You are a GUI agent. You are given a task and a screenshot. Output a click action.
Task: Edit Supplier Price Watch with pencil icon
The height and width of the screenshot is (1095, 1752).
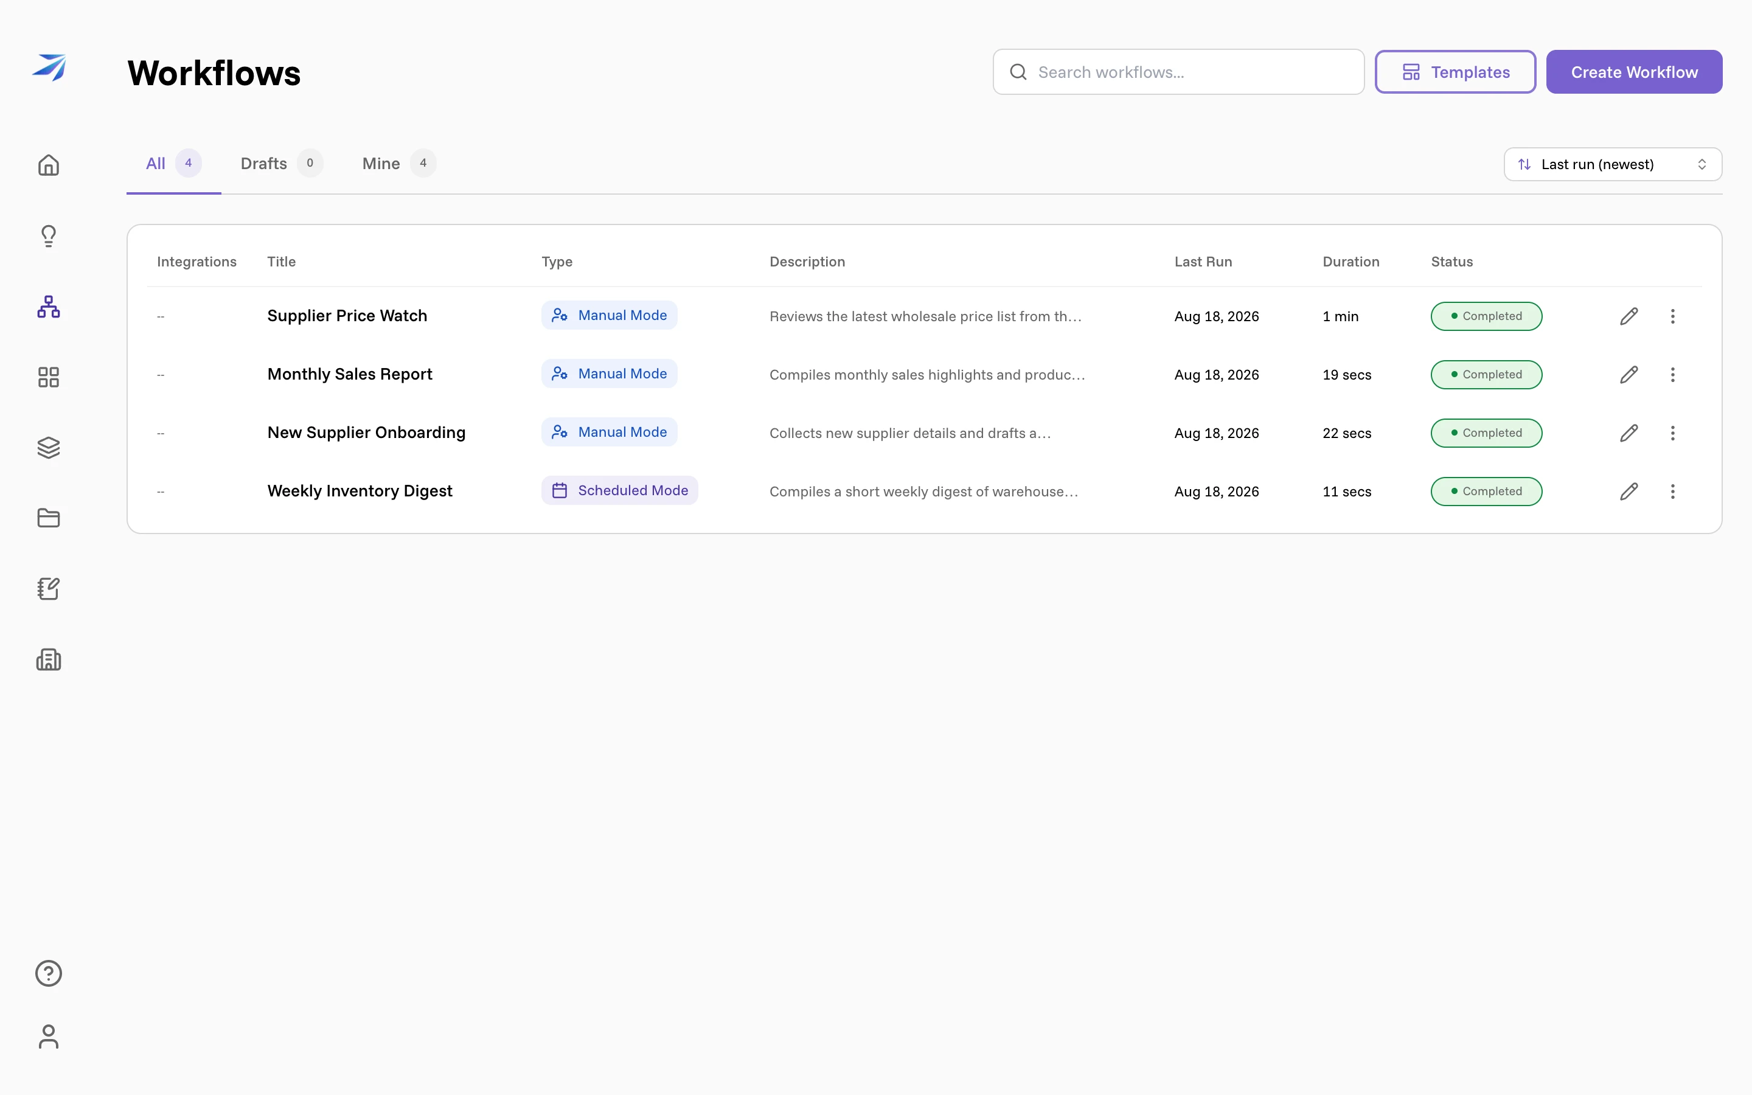(1629, 316)
